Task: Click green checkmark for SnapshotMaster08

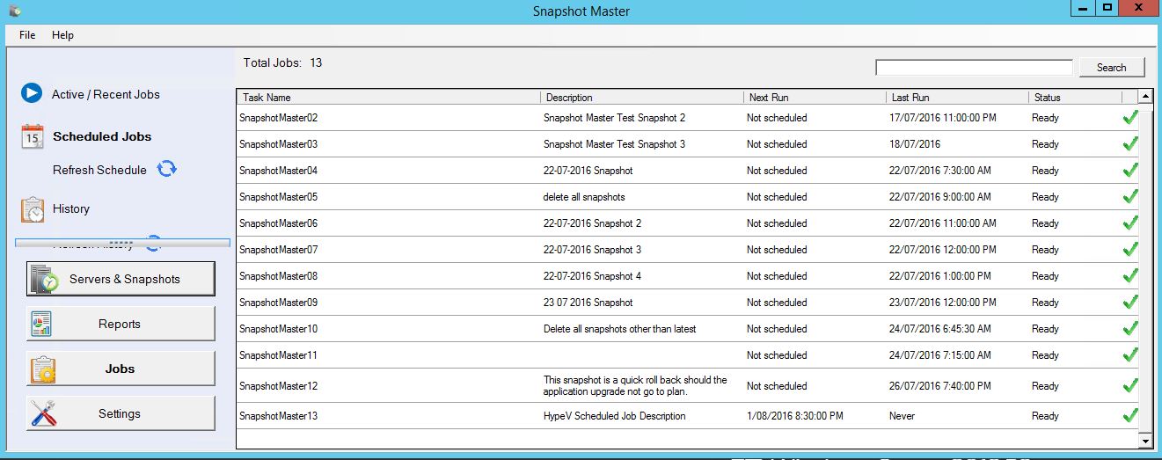Action: point(1130,275)
